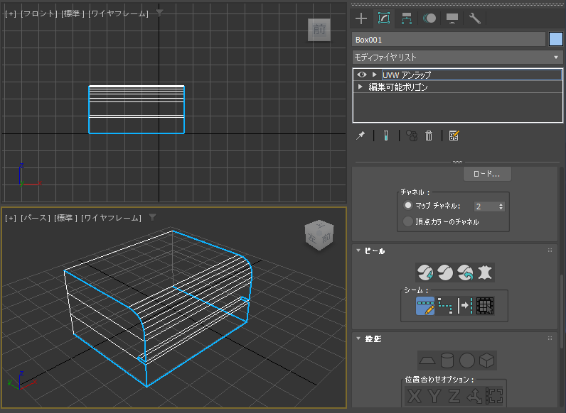Expand the 編集可能ポリゴン stack entry

click(360, 87)
